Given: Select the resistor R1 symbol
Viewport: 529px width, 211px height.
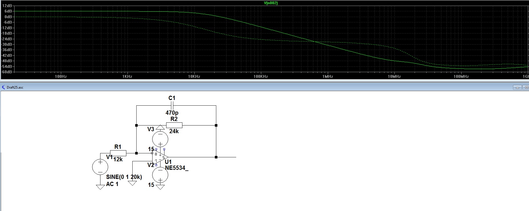Looking at the screenshot, I should click(x=118, y=153).
